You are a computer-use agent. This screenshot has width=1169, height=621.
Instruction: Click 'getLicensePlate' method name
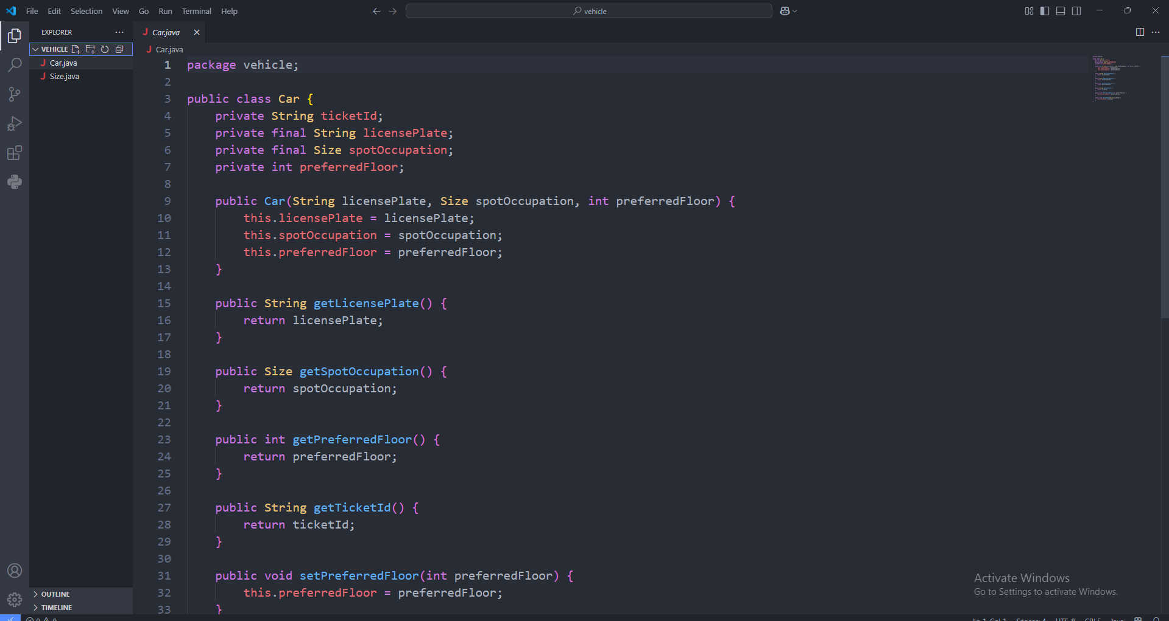366,304
